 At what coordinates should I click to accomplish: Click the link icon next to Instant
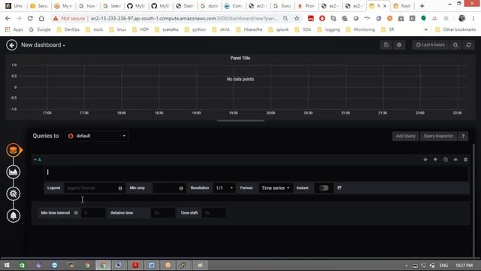pyautogui.click(x=339, y=187)
